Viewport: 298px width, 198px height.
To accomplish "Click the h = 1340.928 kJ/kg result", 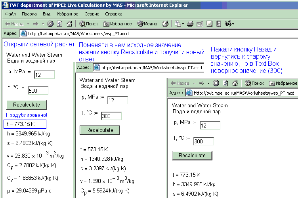I will click(102, 159).
